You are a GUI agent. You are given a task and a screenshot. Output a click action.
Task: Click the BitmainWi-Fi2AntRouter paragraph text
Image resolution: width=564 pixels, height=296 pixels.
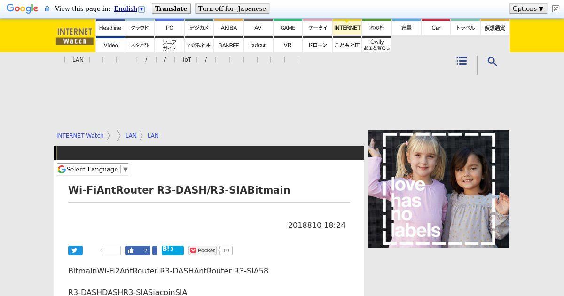pyautogui.click(x=168, y=271)
